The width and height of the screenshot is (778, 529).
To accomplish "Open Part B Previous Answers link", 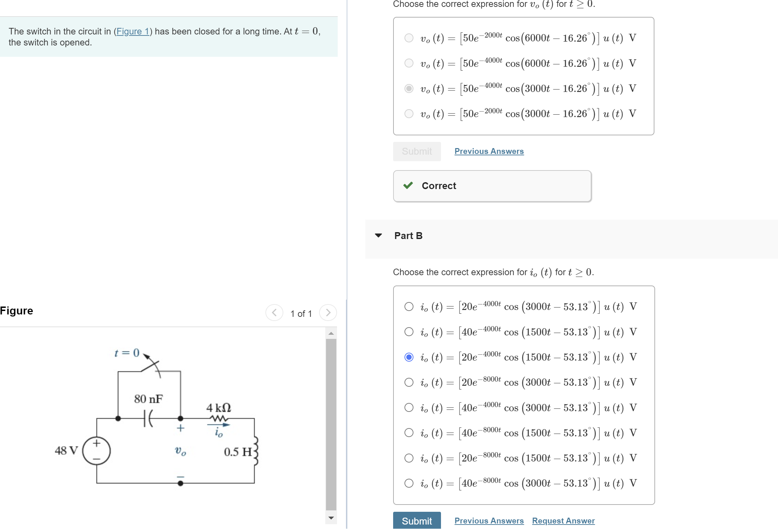I will pyautogui.click(x=489, y=521).
